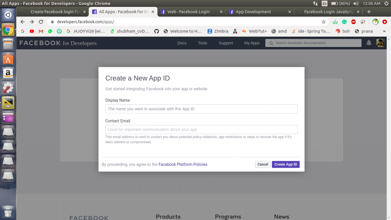Screen dimensions: 391x220
Task: Click the search magnifier icon
Action: click(x=271, y=43)
